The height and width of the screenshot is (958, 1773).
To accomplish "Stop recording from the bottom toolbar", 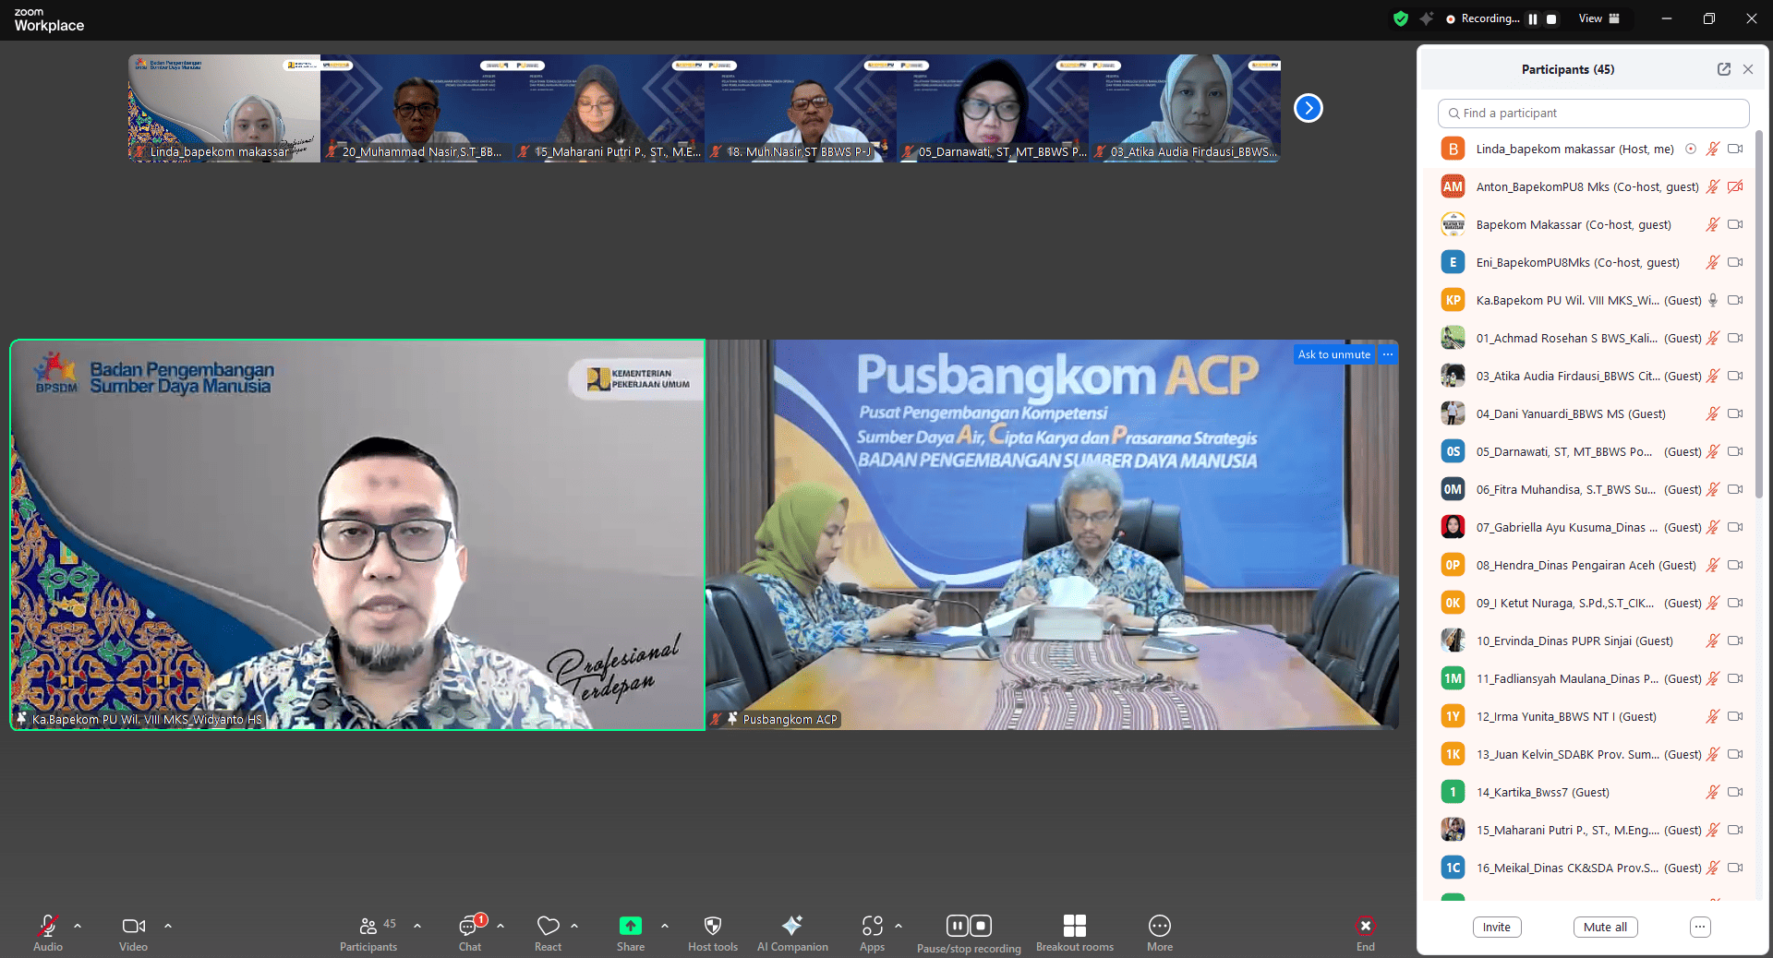I will coord(981,925).
